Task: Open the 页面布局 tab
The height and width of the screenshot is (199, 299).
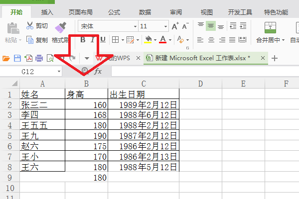Action: 81,12
